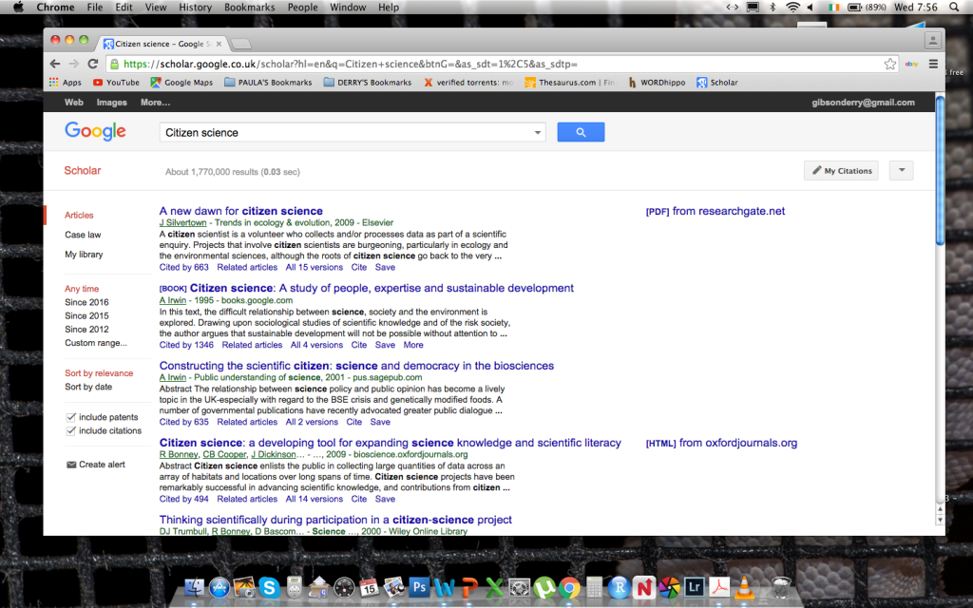Open the macOS Spotlight search icon

click(953, 8)
